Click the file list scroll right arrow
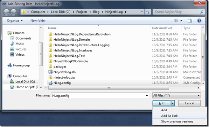This screenshot has height=127, width=209. (198, 88)
